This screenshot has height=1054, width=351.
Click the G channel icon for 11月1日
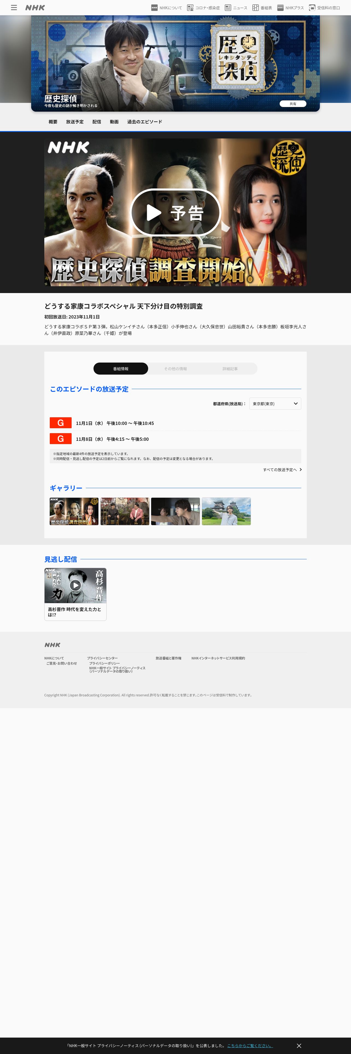click(x=60, y=423)
